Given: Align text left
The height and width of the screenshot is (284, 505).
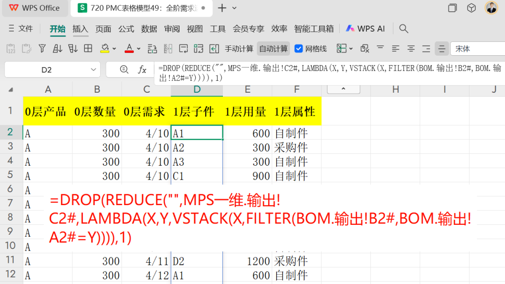Looking at the screenshot, I should [396, 49].
